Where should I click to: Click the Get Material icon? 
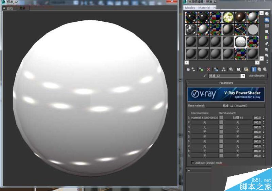point(188,69)
